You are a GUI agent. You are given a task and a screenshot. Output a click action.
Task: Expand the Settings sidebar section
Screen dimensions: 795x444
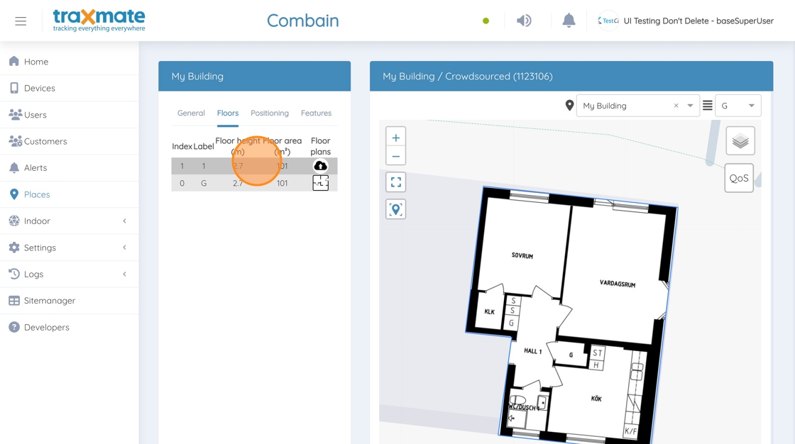[x=69, y=248]
